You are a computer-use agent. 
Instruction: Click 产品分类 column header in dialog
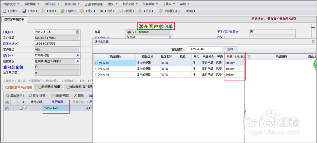(208, 57)
